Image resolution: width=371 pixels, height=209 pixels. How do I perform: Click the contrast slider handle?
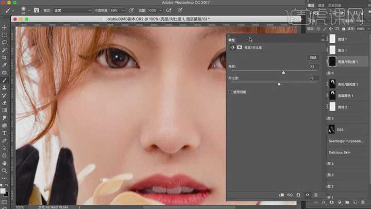pos(279,84)
